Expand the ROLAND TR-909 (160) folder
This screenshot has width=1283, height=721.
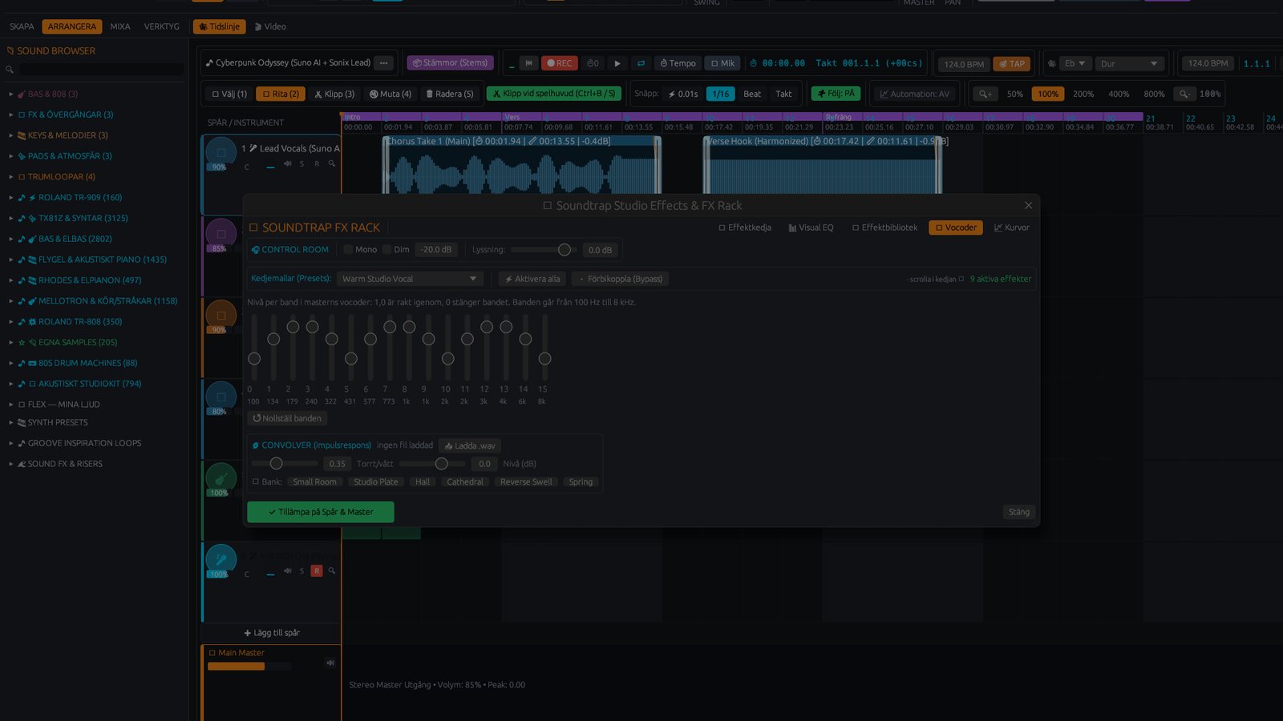pos(11,198)
